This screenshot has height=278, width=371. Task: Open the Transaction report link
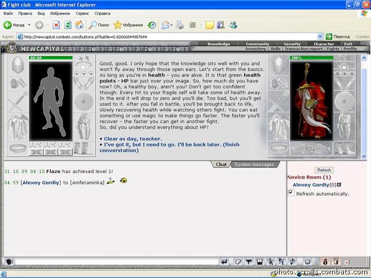[304, 48]
